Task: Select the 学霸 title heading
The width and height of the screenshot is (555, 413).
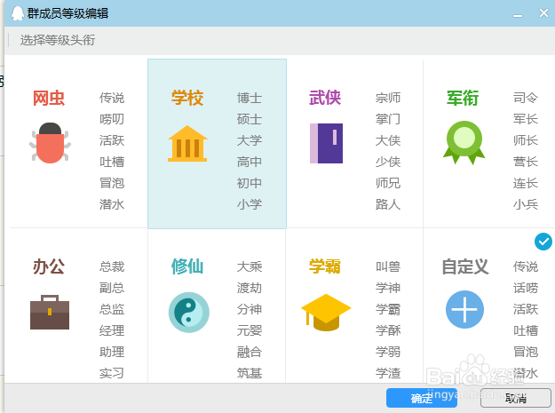Action: point(325,266)
